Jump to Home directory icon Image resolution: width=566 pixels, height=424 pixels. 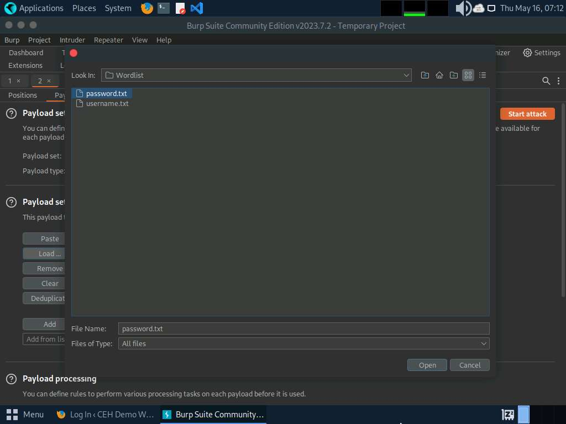(439, 75)
